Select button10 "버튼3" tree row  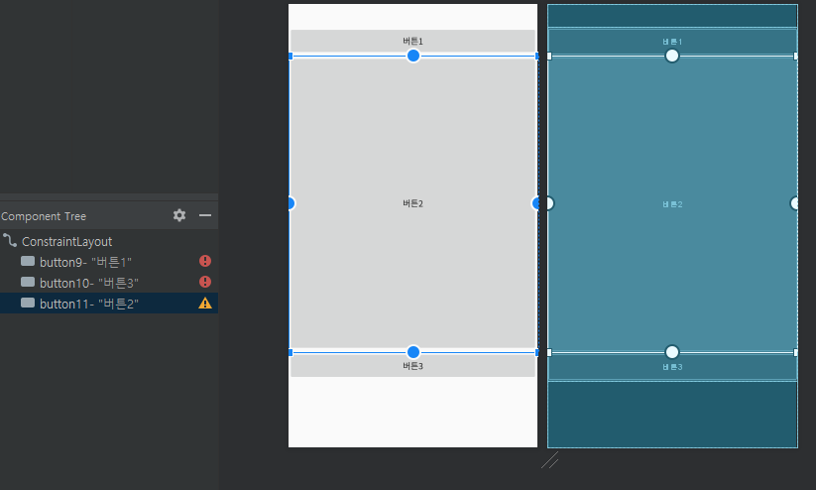tap(109, 283)
